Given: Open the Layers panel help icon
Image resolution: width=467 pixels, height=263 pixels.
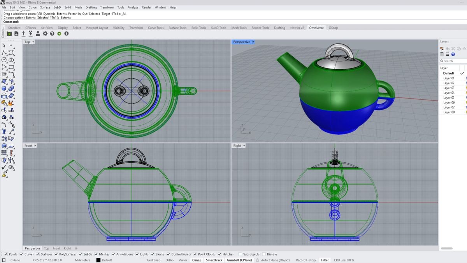Looking at the screenshot, I should (x=453, y=55).
